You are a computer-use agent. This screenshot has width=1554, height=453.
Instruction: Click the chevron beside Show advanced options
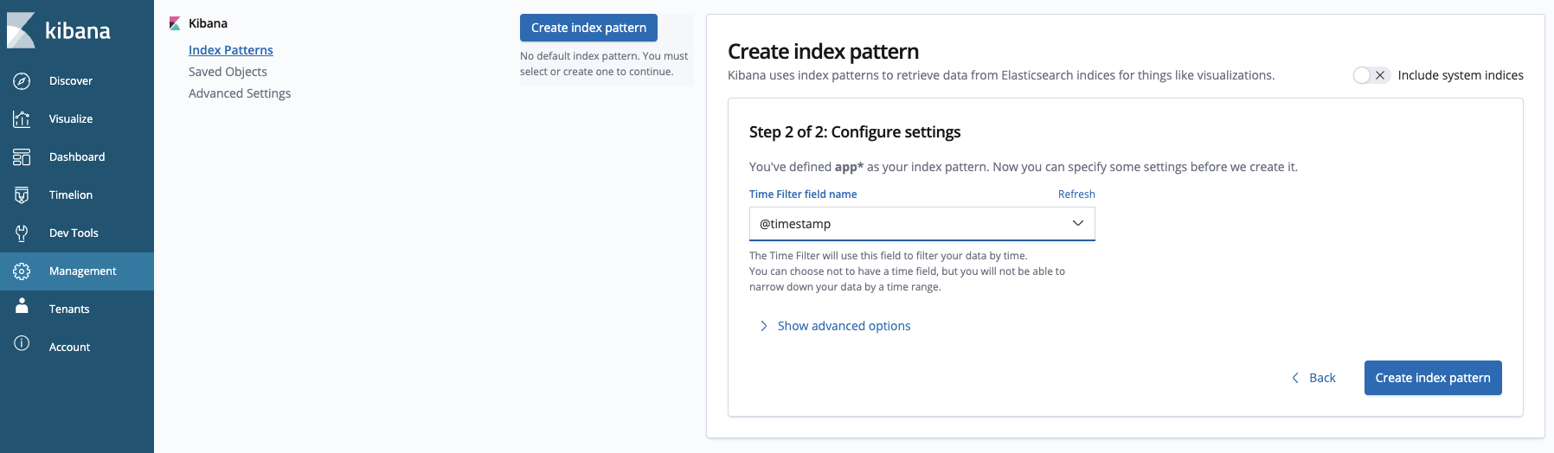tap(763, 326)
